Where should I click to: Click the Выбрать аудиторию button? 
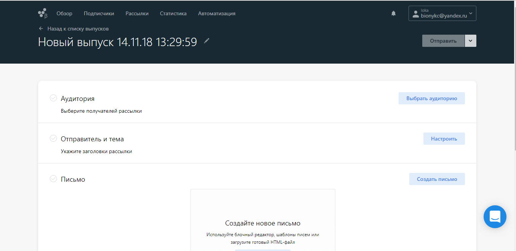tap(431, 98)
